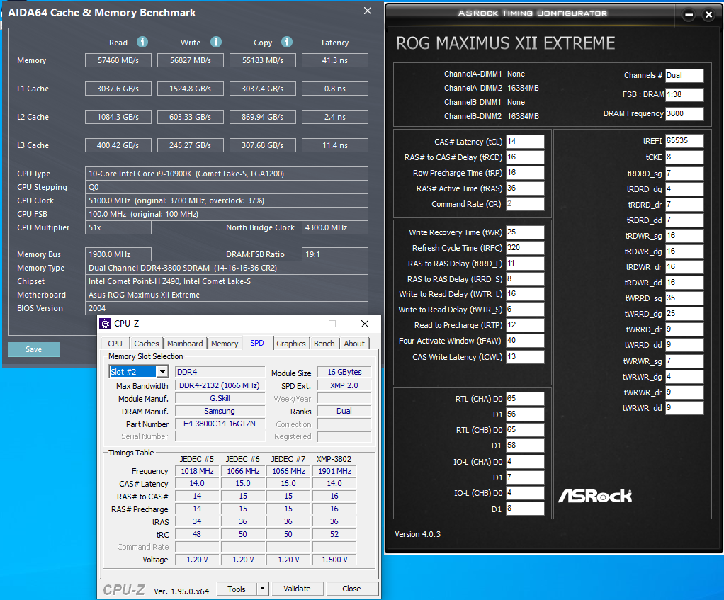Click the tRDRD_sg value field
724x600 pixels.
(x=684, y=174)
